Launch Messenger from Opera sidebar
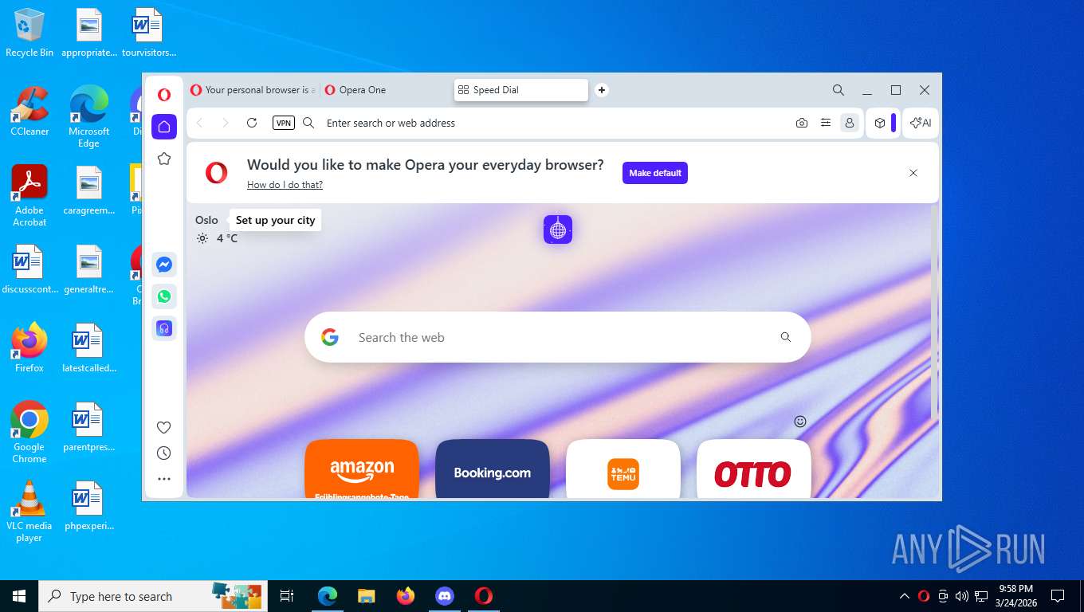This screenshot has height=612, width=1084. click(164, 265)
